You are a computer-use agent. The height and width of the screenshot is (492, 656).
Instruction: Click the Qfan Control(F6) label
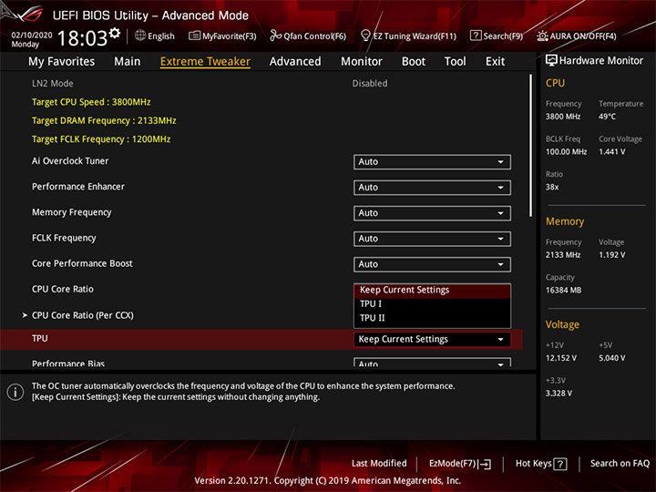pos(314,36)
